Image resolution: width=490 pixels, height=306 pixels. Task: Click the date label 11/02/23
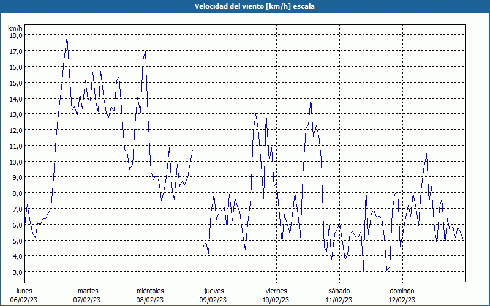pos(339,300)
